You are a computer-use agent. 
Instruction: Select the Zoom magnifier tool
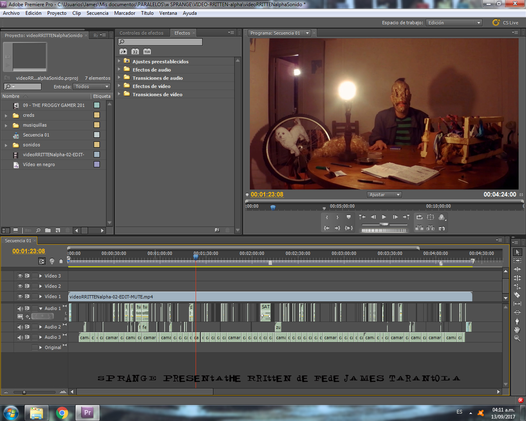point(517,338)
